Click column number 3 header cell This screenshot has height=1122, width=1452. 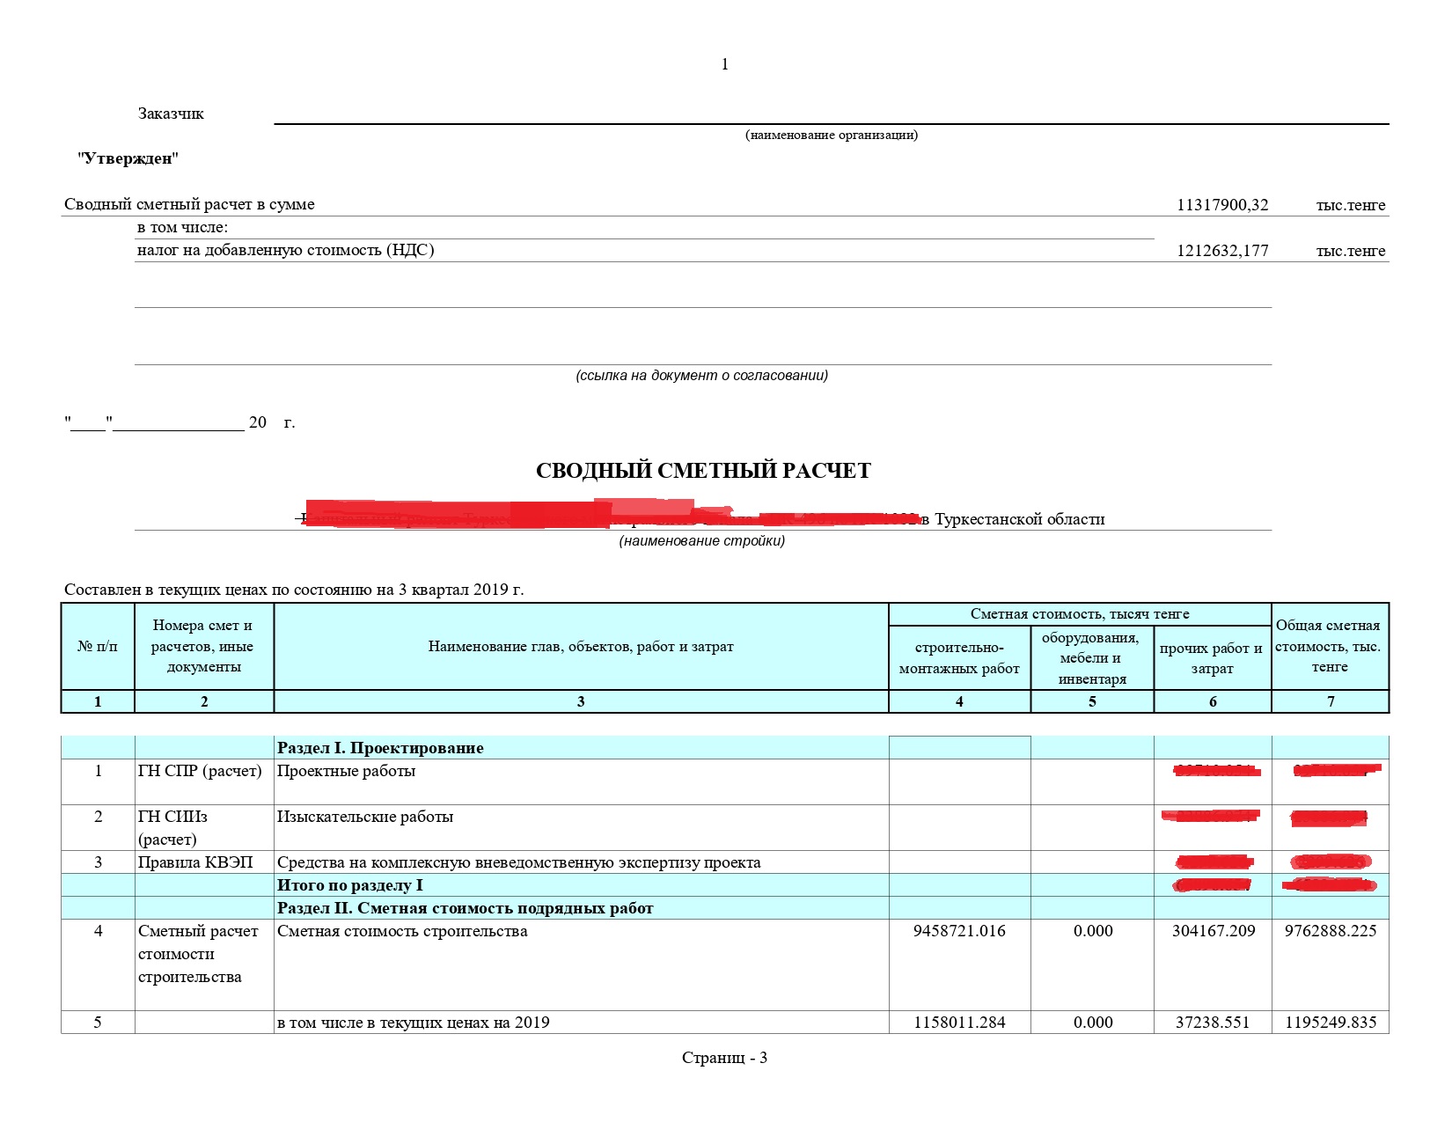(x=581, y=701)
